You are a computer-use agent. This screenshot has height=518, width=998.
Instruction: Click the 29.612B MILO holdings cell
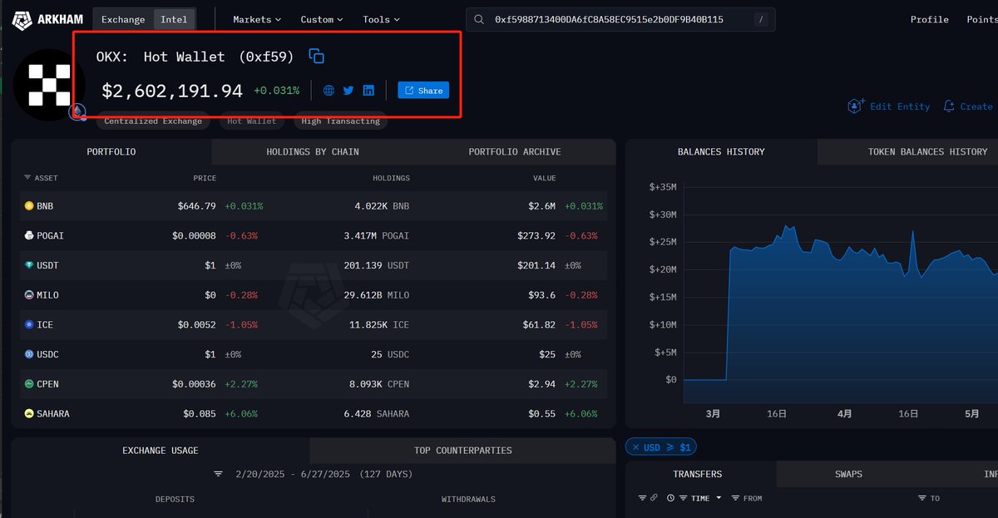(x=376, y=295)
